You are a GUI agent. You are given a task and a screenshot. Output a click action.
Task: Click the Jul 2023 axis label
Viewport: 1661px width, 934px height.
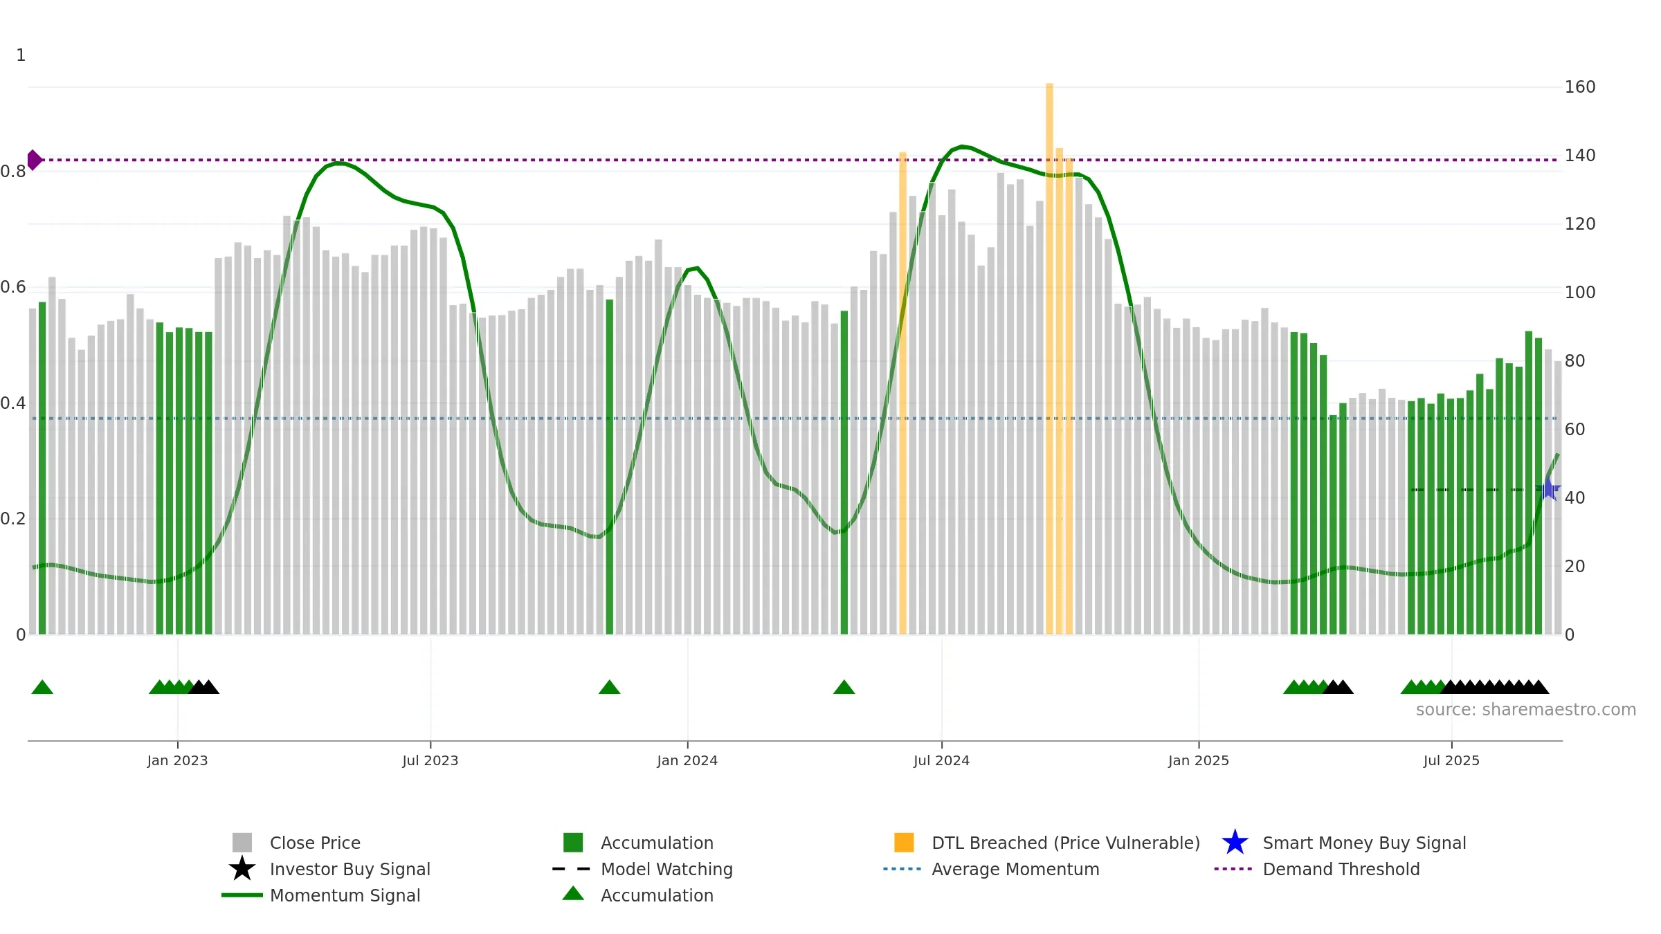point(430,761)
